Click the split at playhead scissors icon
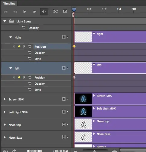This screenshot has height=152, width=146. [x=55, y=12]
